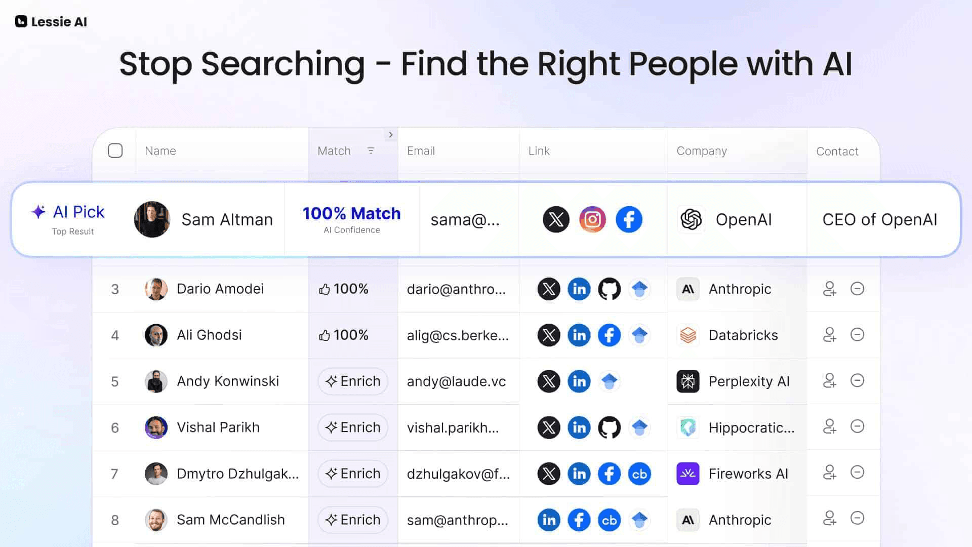The width and height of the screenshot is (972, 547).
Task: Click the LinkedIn icon for Ali Ghodsi
Action: (579, 335)
